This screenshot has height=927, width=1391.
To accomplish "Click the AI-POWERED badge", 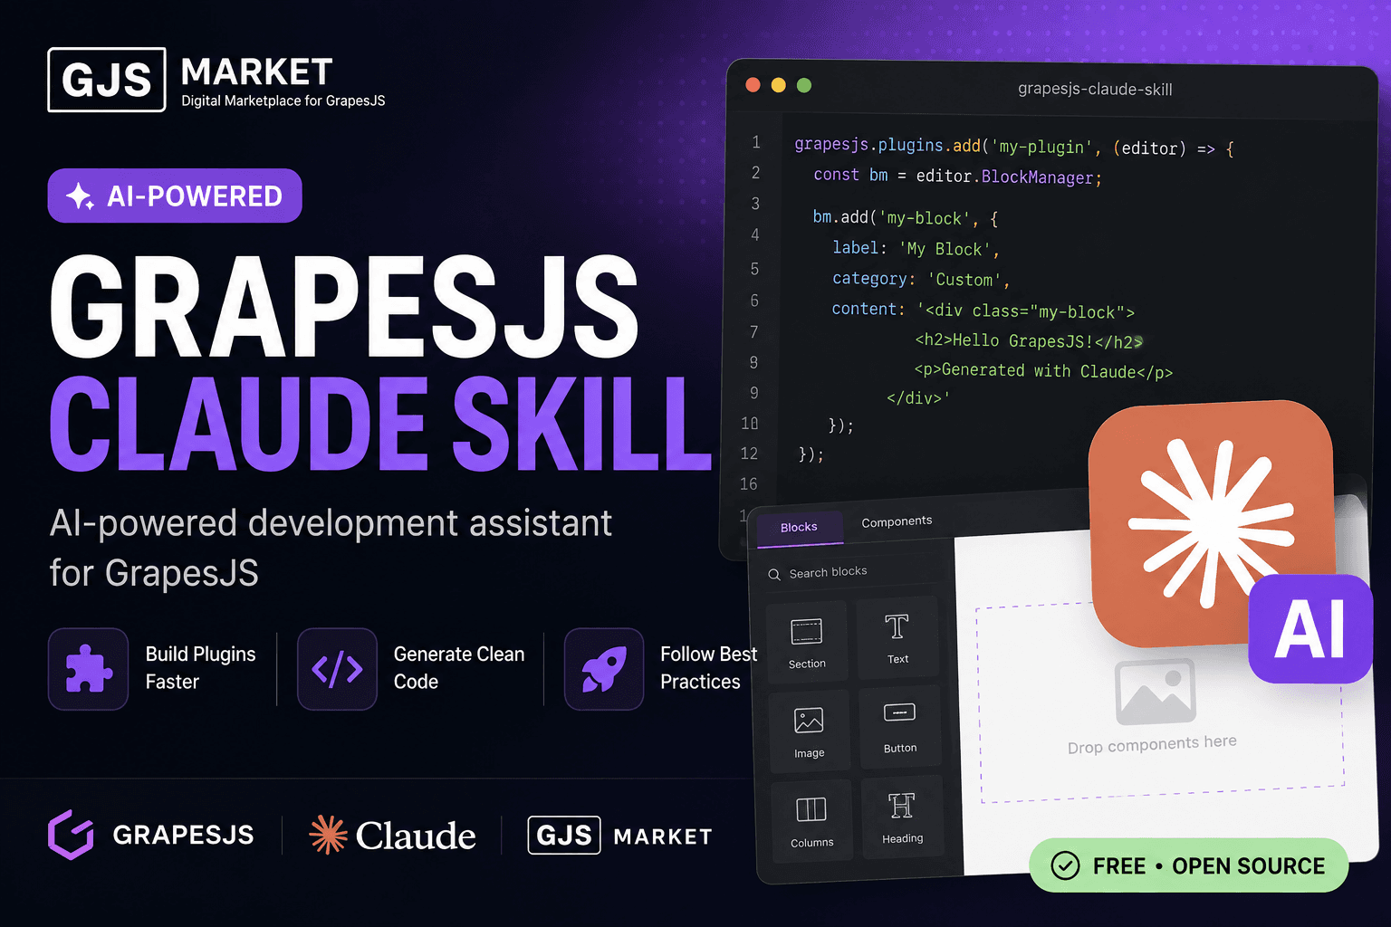I will coord(175,196).
